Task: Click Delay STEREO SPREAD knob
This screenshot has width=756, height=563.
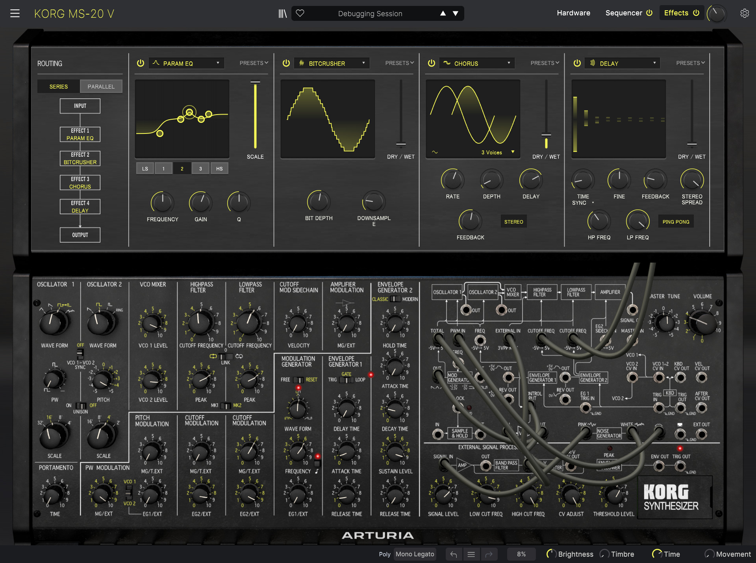Action: pos(692,180)
